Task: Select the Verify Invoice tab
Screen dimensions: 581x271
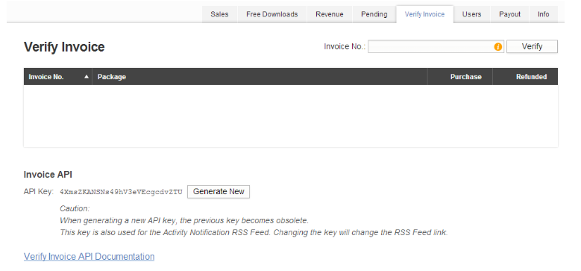Action: point(424,14)
